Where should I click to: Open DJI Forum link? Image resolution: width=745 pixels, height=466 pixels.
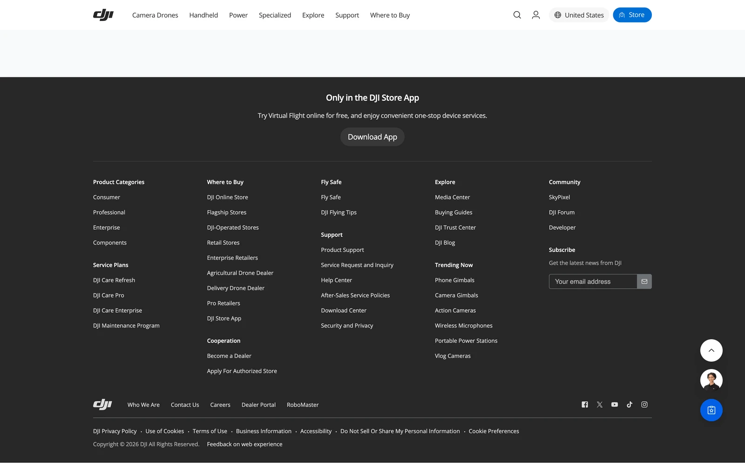click(562, 212)
